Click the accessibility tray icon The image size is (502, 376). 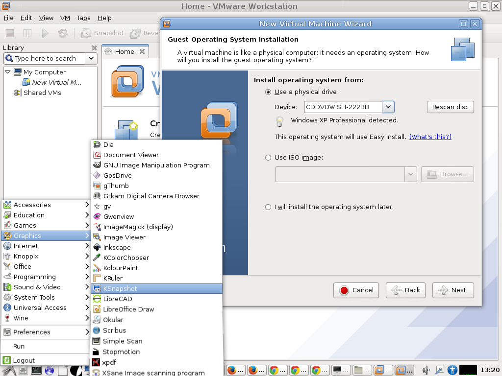[452, 370]
